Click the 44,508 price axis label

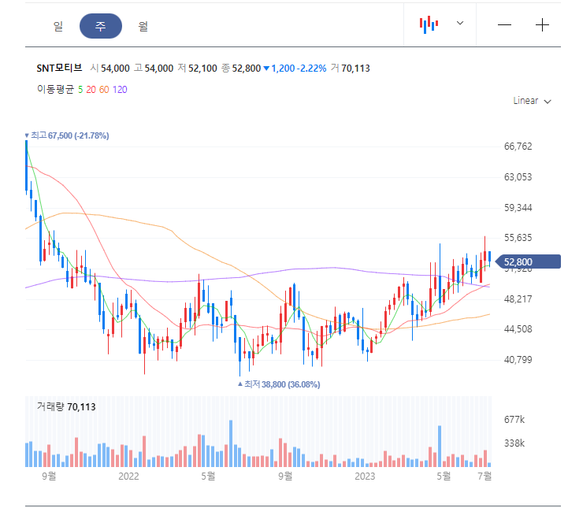click(x=518, y=329)
